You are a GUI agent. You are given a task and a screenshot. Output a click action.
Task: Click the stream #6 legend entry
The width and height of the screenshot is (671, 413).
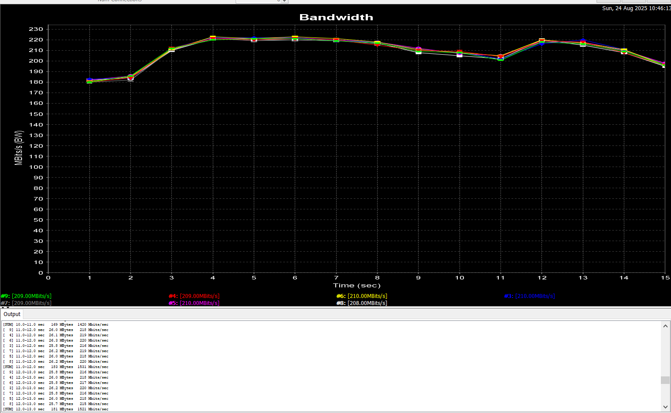[362, 296]
